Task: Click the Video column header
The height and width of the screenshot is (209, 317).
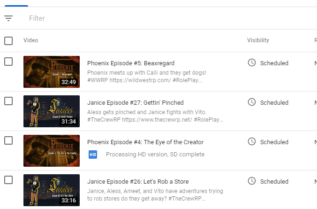Action: point(31,40)
